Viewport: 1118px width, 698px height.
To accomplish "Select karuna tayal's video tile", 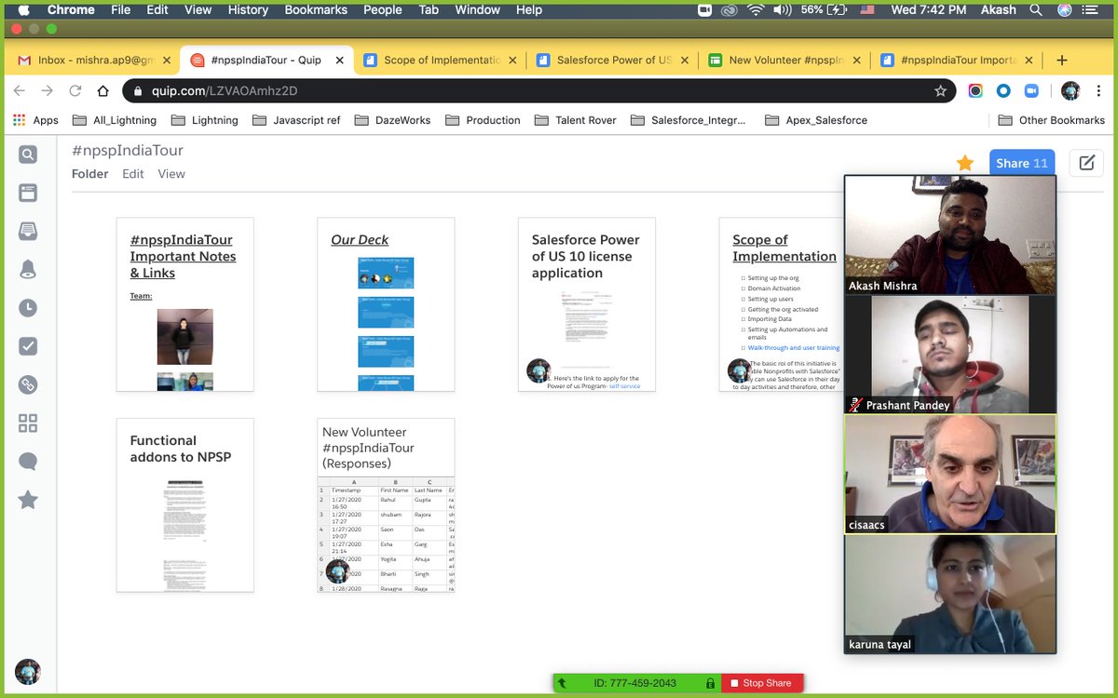I will tap(950, 593).
